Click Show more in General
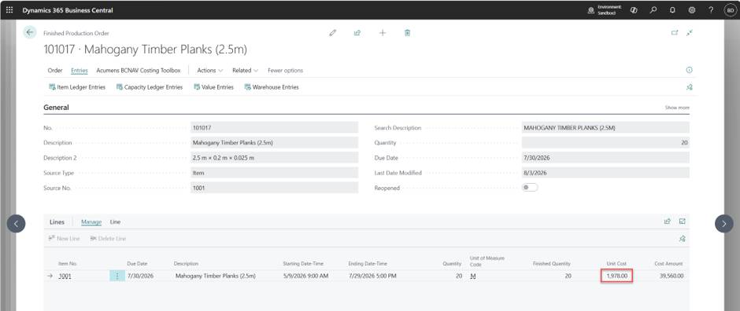The width and height of the screenshot is (740, 311). [677, 108]
